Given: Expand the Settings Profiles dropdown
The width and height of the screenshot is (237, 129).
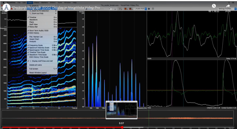Looking at the screenshot, I should [226, 9].
